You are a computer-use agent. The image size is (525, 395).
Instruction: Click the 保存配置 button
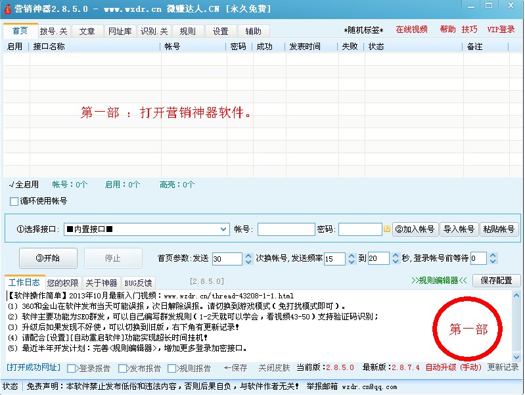[496, 281]
